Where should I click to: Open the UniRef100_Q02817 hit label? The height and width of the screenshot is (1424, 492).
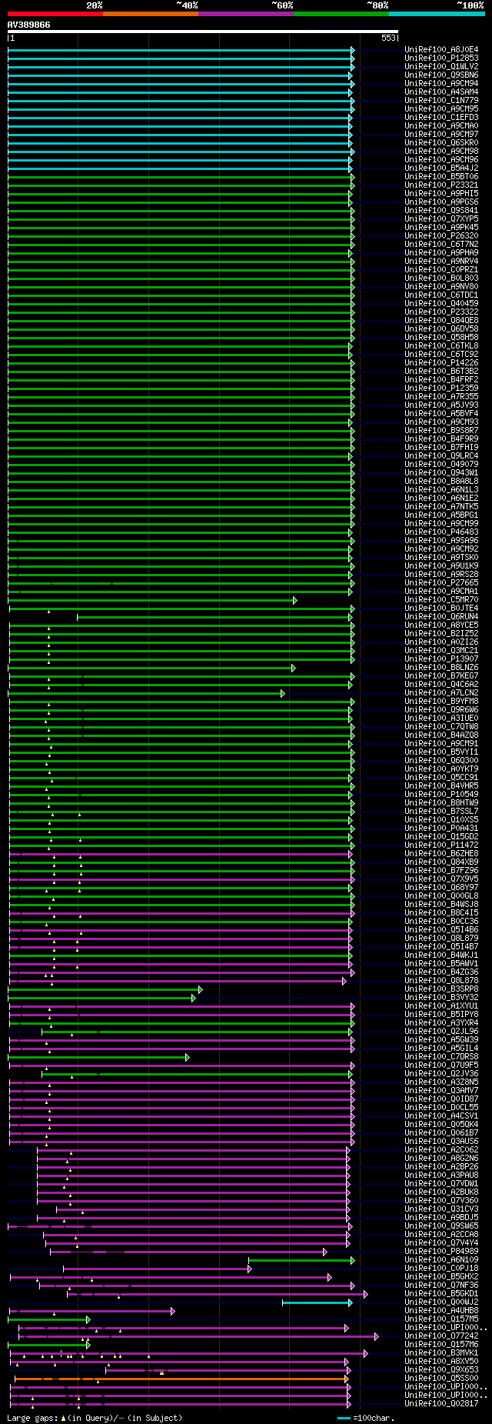(x=441, y=1404)
